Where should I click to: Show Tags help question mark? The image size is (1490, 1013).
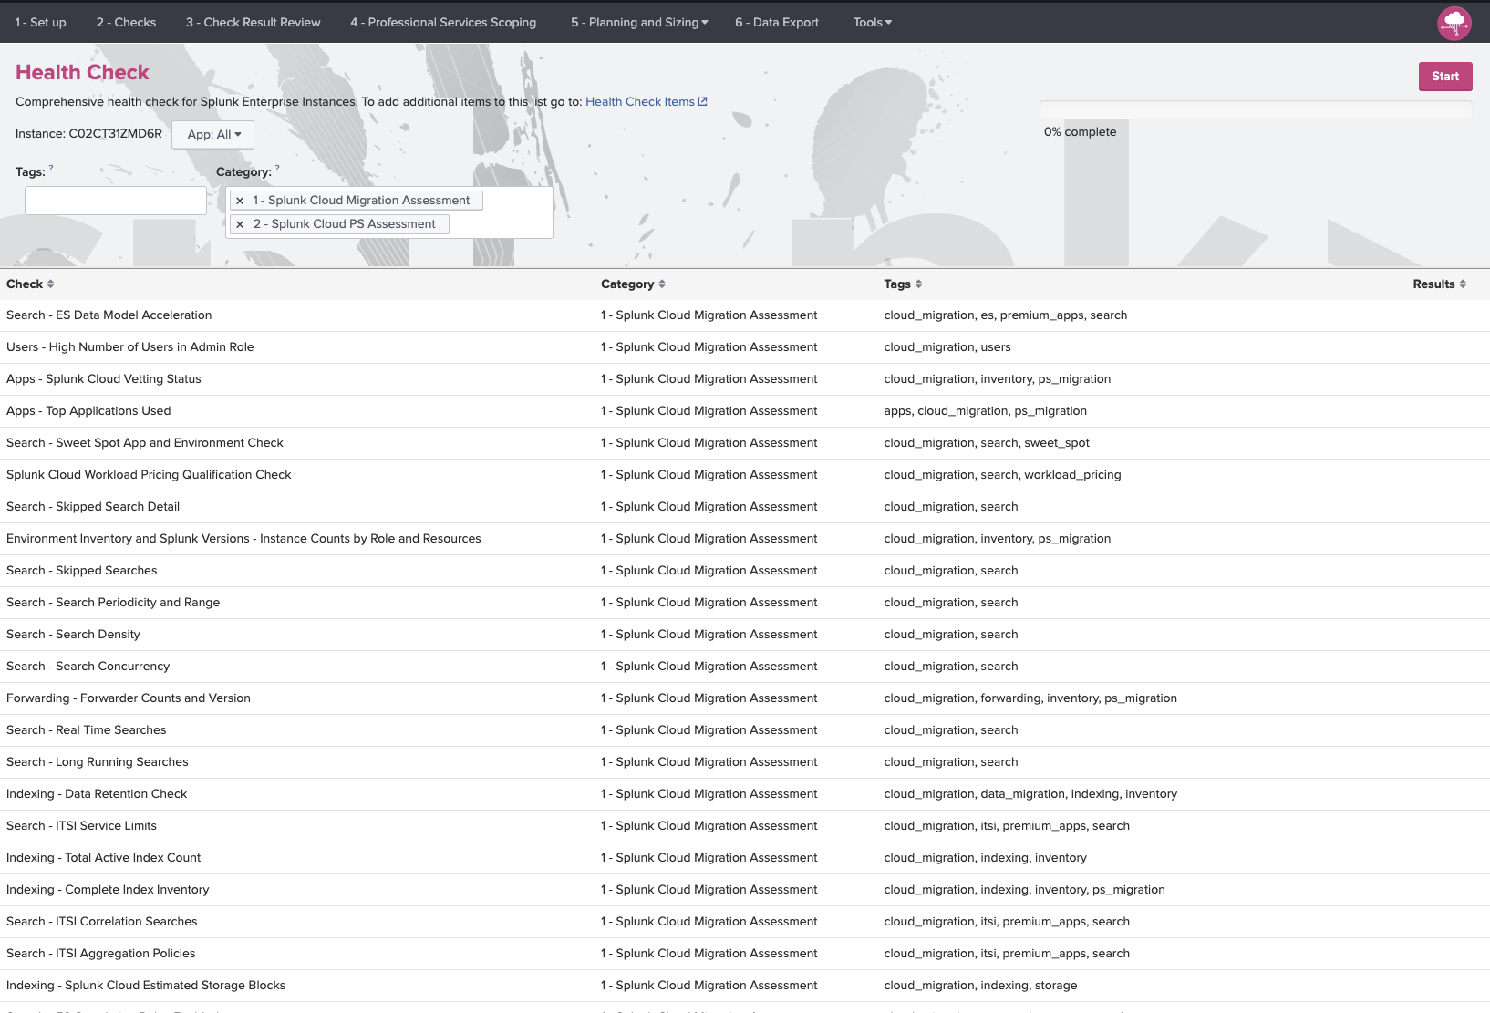[x=51, y=168]
